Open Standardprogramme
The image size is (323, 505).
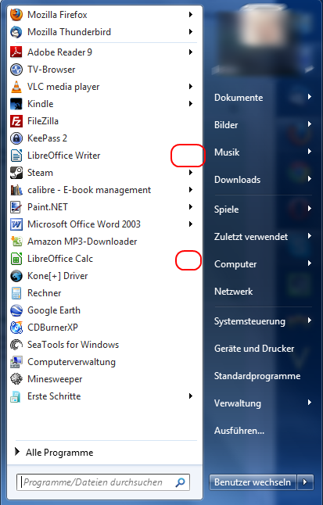257,376
